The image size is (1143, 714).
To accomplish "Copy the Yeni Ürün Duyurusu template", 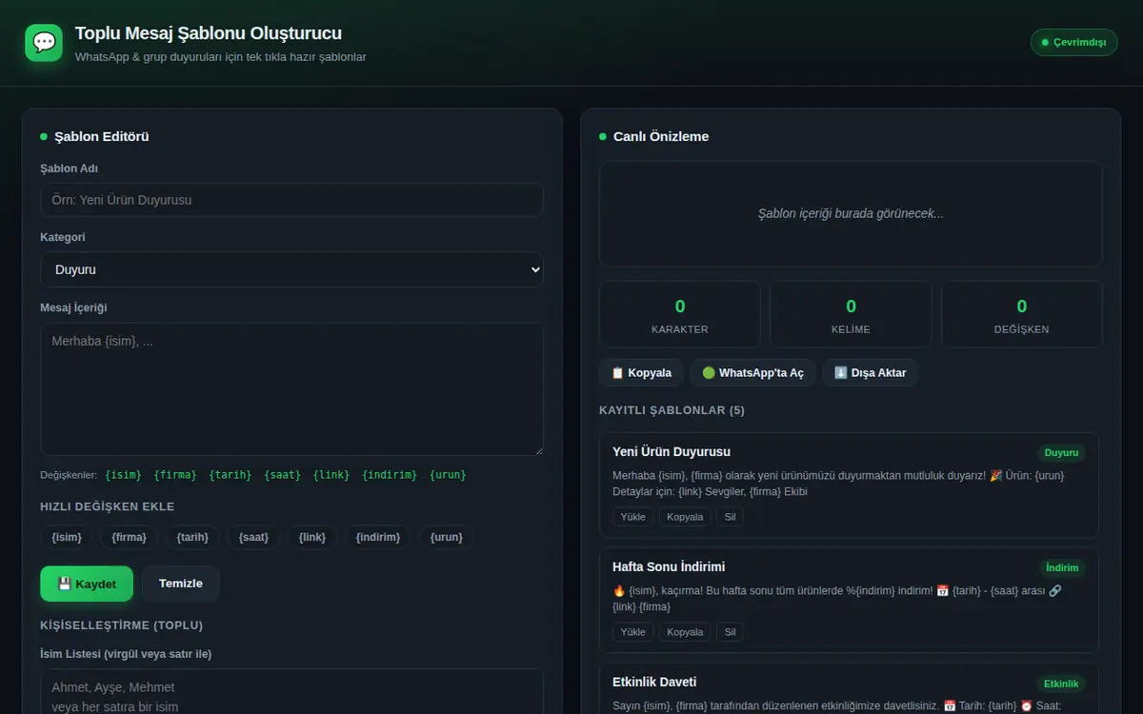I will [685, 517].
